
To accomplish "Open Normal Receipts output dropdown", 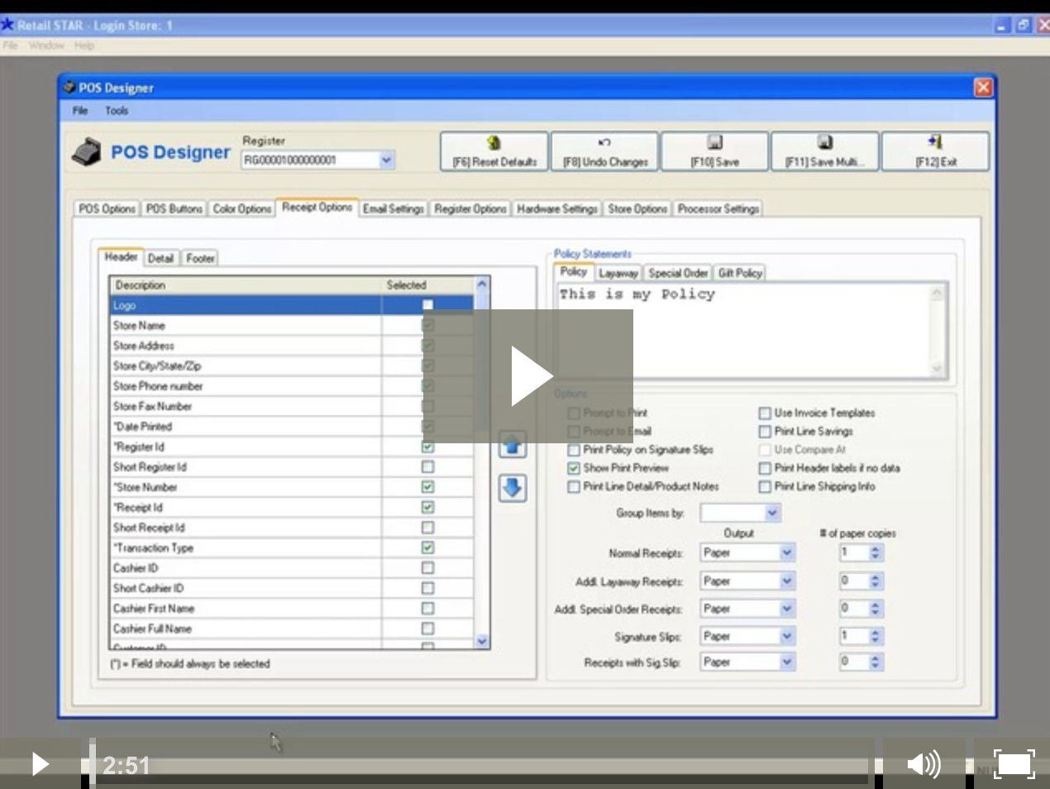I will click(787, 552).
